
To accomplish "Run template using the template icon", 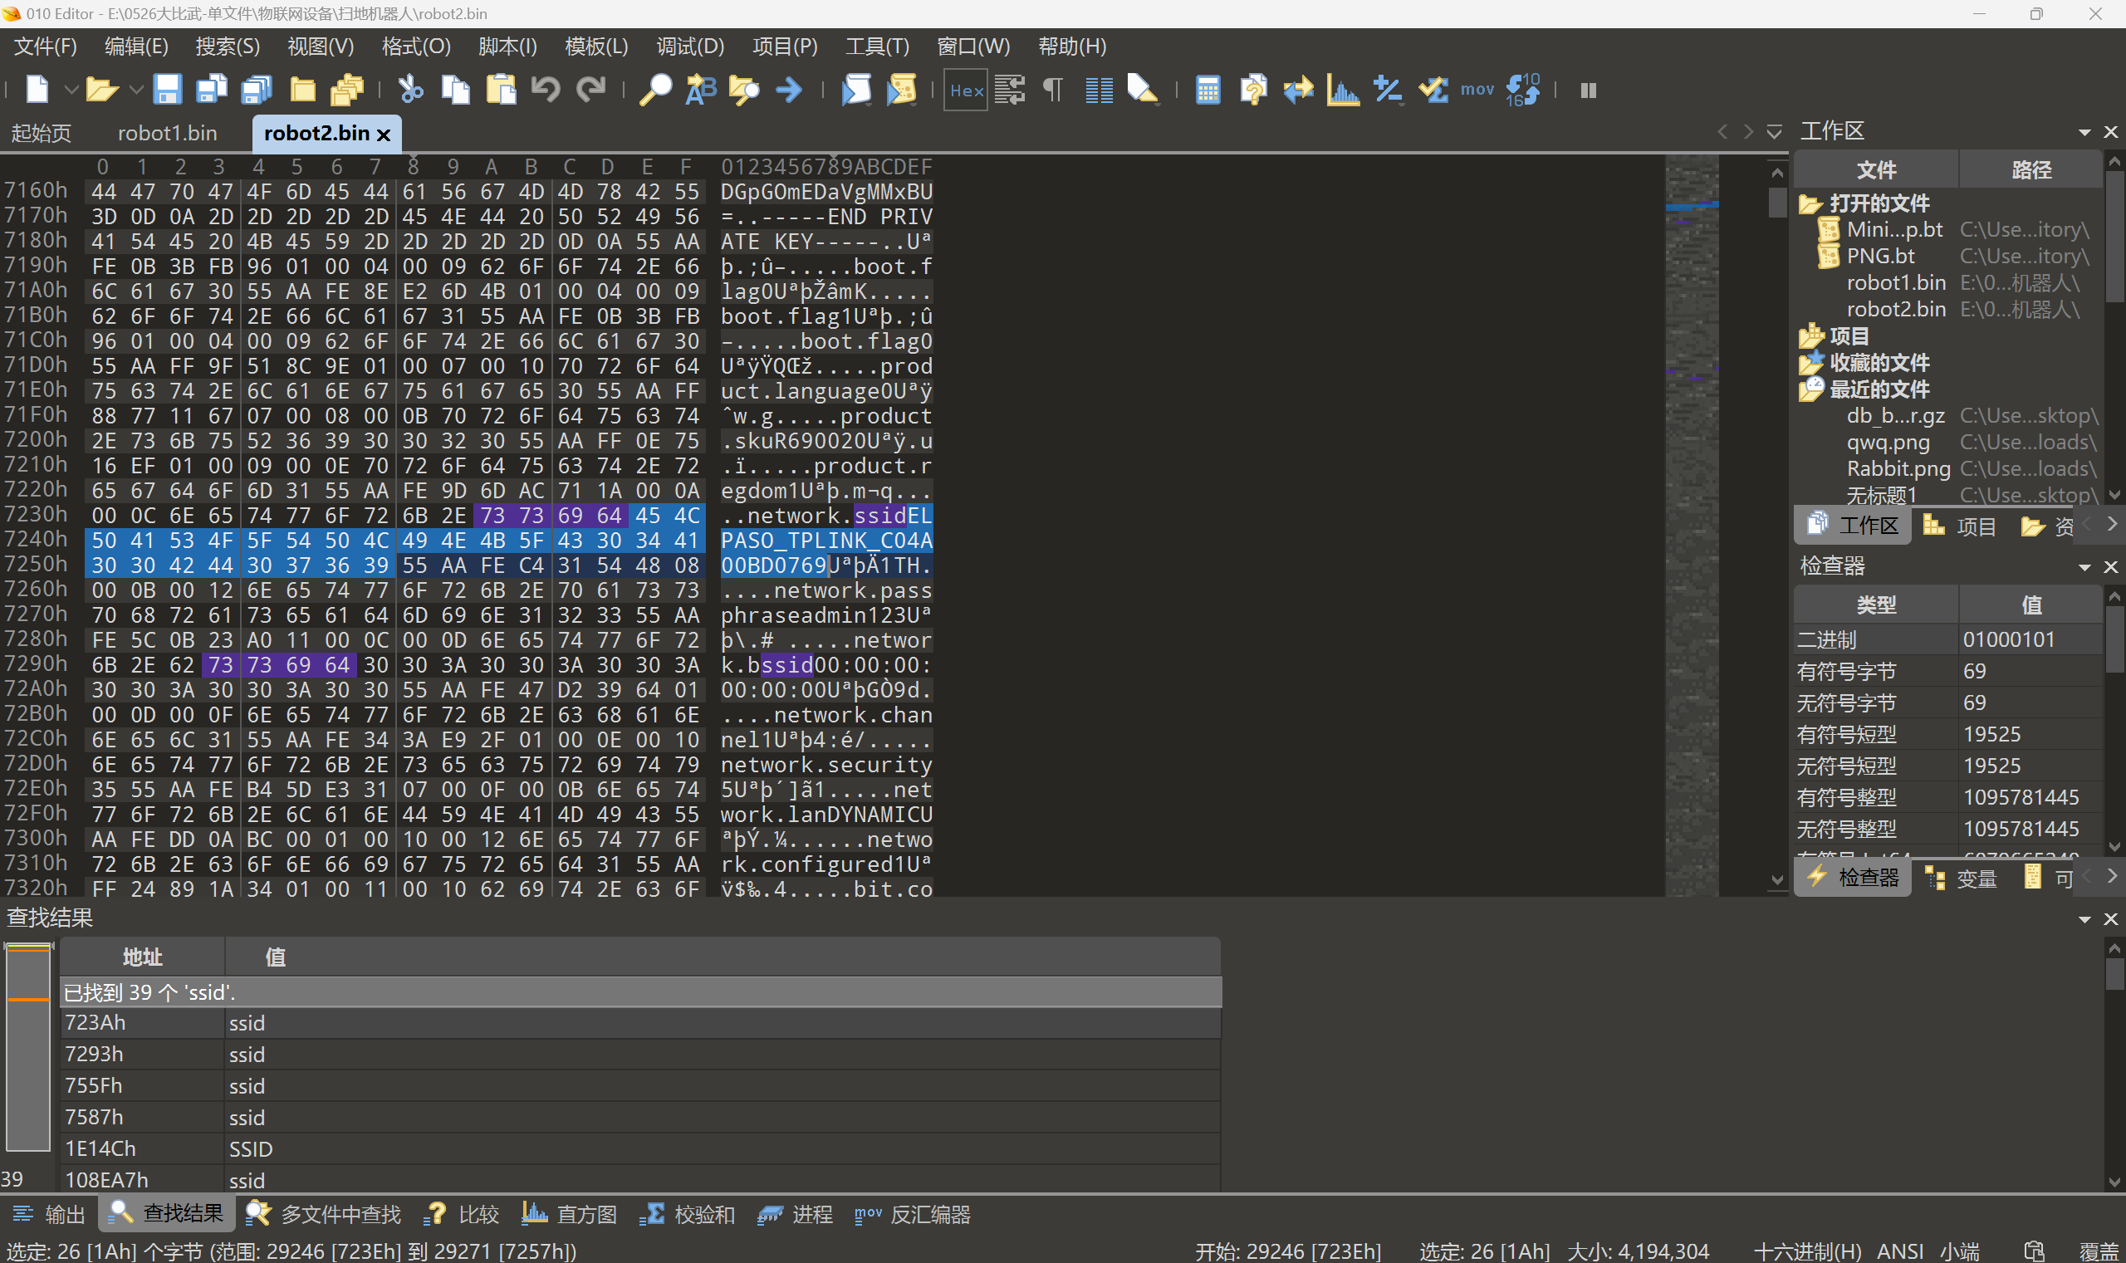I will point(901,90).
